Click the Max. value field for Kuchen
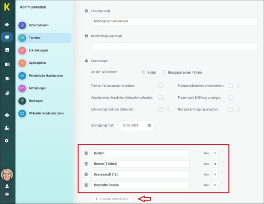264x204 pixels. (215, 153)
